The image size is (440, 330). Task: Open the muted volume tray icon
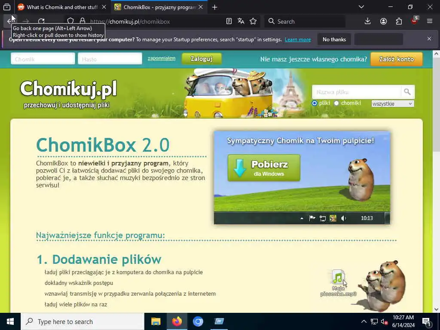point(384,321)
